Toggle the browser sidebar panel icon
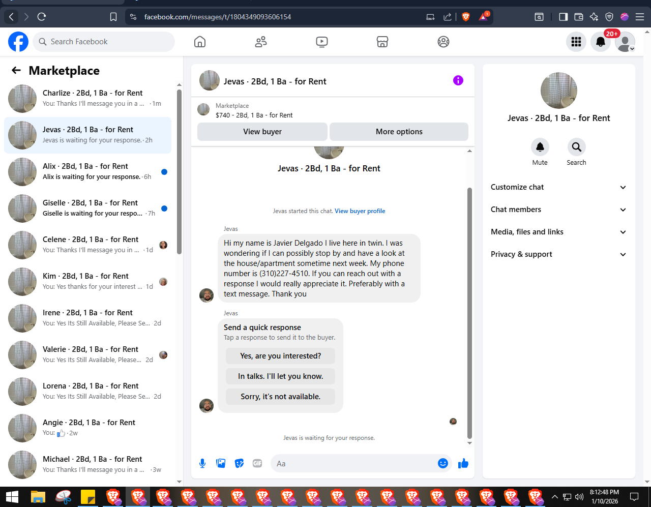This screenshot has height=507, width=651. pyautogui.click(x=563, y=17)
